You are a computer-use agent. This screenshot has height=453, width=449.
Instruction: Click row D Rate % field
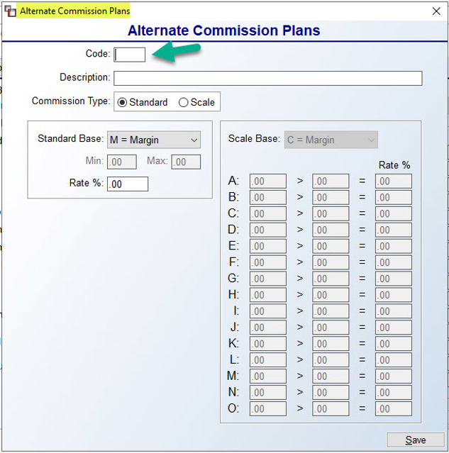(x=393, y=230)
